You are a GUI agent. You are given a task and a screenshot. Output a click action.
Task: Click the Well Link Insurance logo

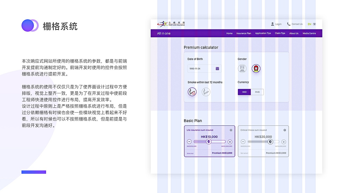click(x=171, y=24)
